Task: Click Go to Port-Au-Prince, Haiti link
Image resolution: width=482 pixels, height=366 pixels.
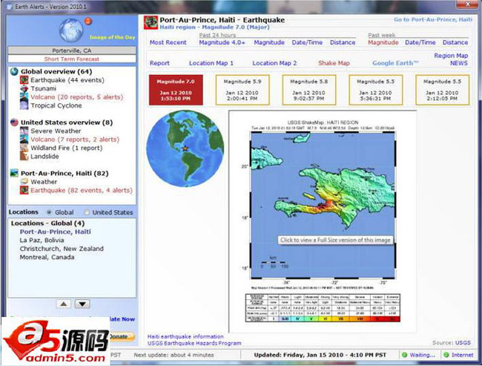Action: coord(433,19)
